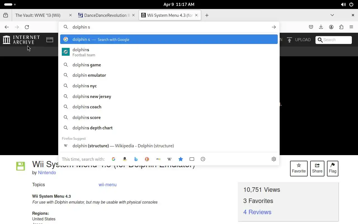Open the Extensions puzzle icon
358x224 pixels.
[x=341, y=27]
